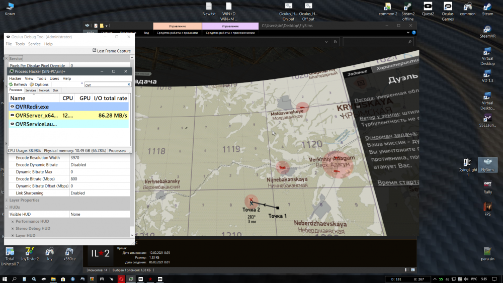Expand the Stereo Debug HUD group
Screen dimensions: 503x283
point(13,229)
